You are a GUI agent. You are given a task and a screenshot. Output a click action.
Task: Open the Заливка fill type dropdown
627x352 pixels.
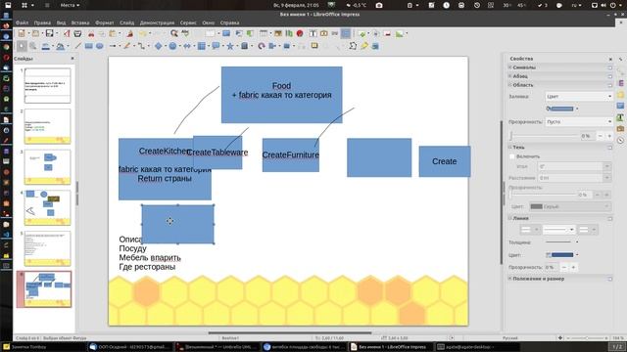[579, 96]
